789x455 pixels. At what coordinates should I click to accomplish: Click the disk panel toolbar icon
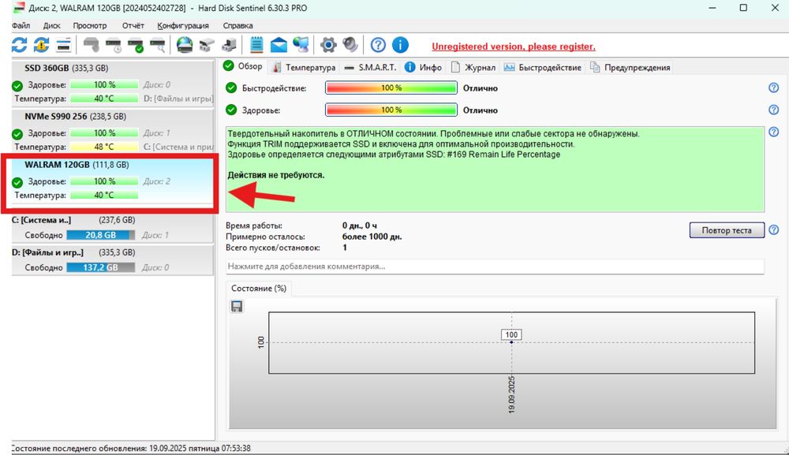point(63,45)
